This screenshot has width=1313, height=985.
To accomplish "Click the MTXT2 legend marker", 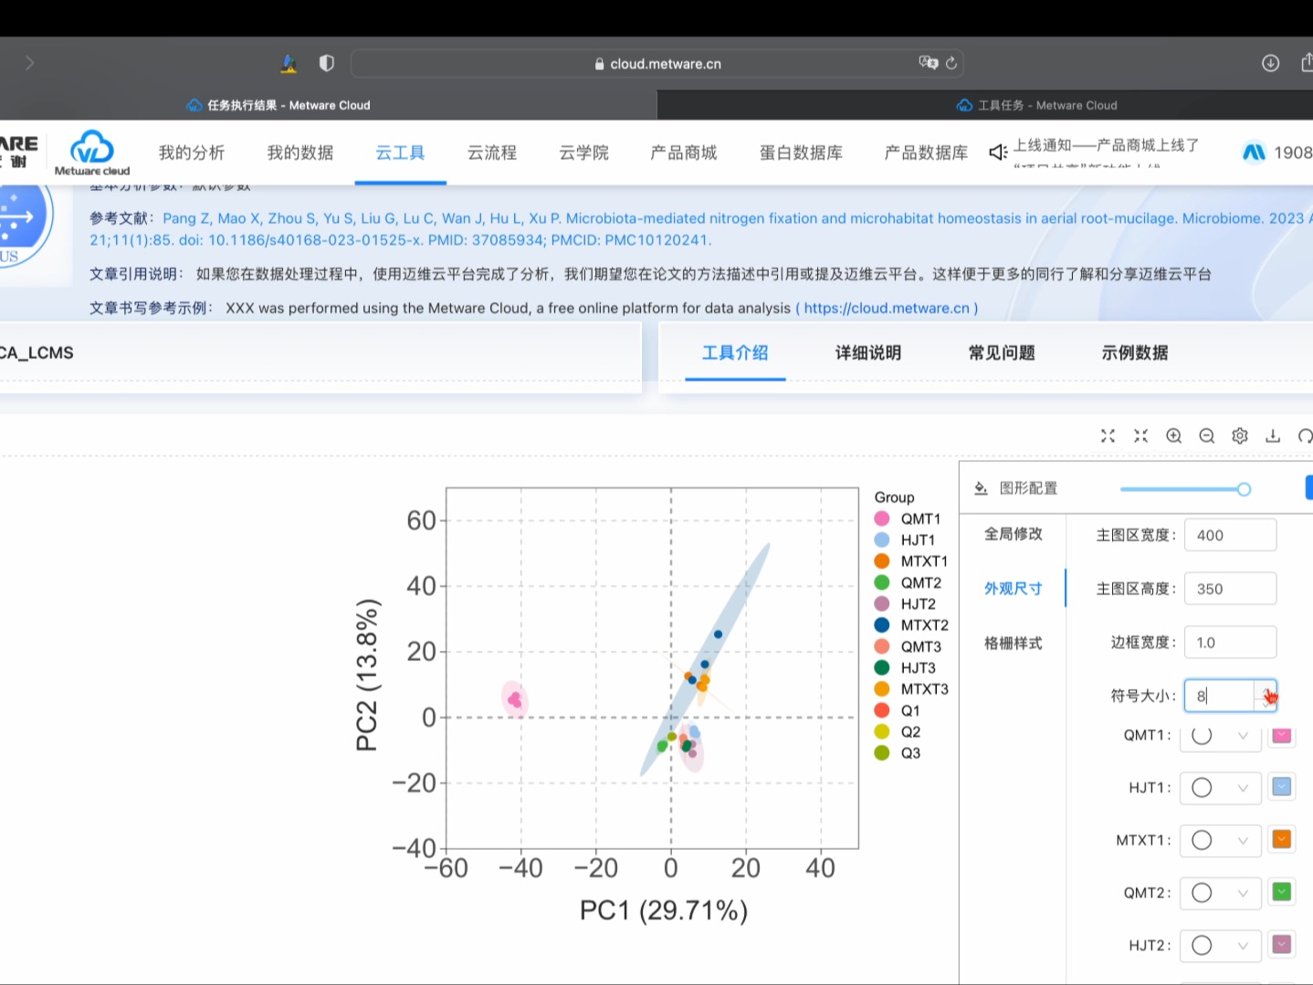I will pos(882,625).
